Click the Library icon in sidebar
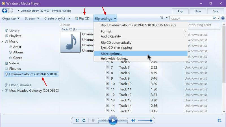The width and height of the screenshot is (226, 127). click(x=6, y=30)
